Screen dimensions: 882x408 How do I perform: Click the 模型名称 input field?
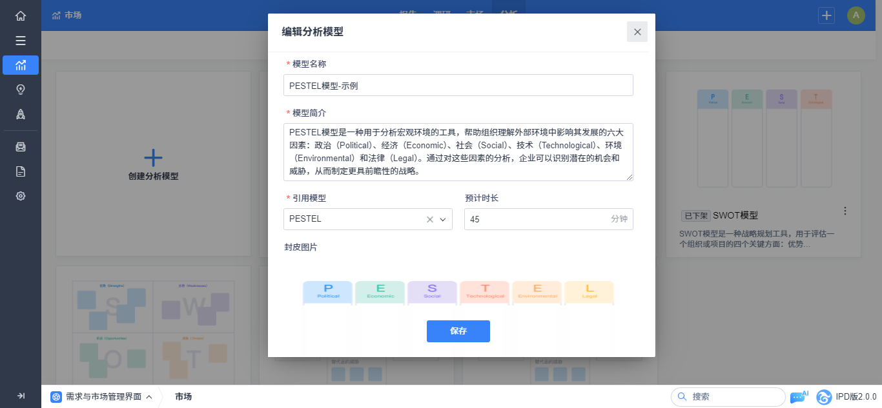click(x=458, y=85)
